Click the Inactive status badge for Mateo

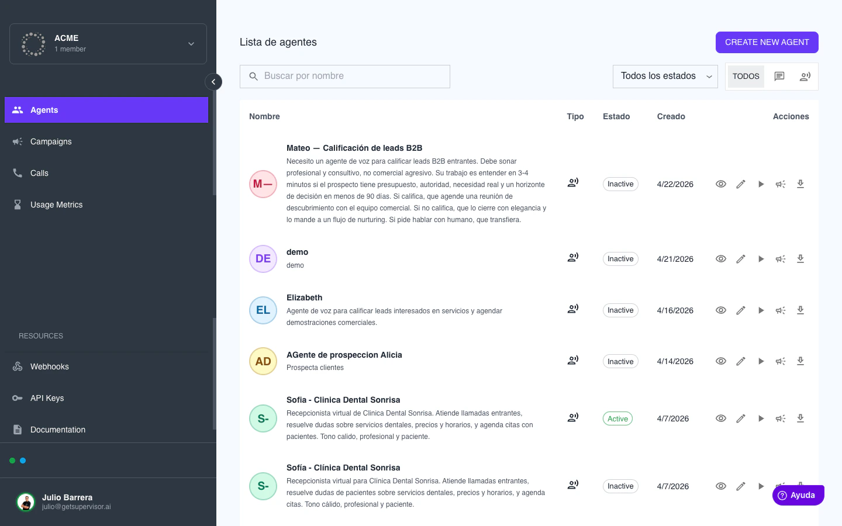pyautogui.click(x=620, y=184)
